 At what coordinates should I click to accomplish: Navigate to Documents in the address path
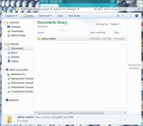pos(43,9)
